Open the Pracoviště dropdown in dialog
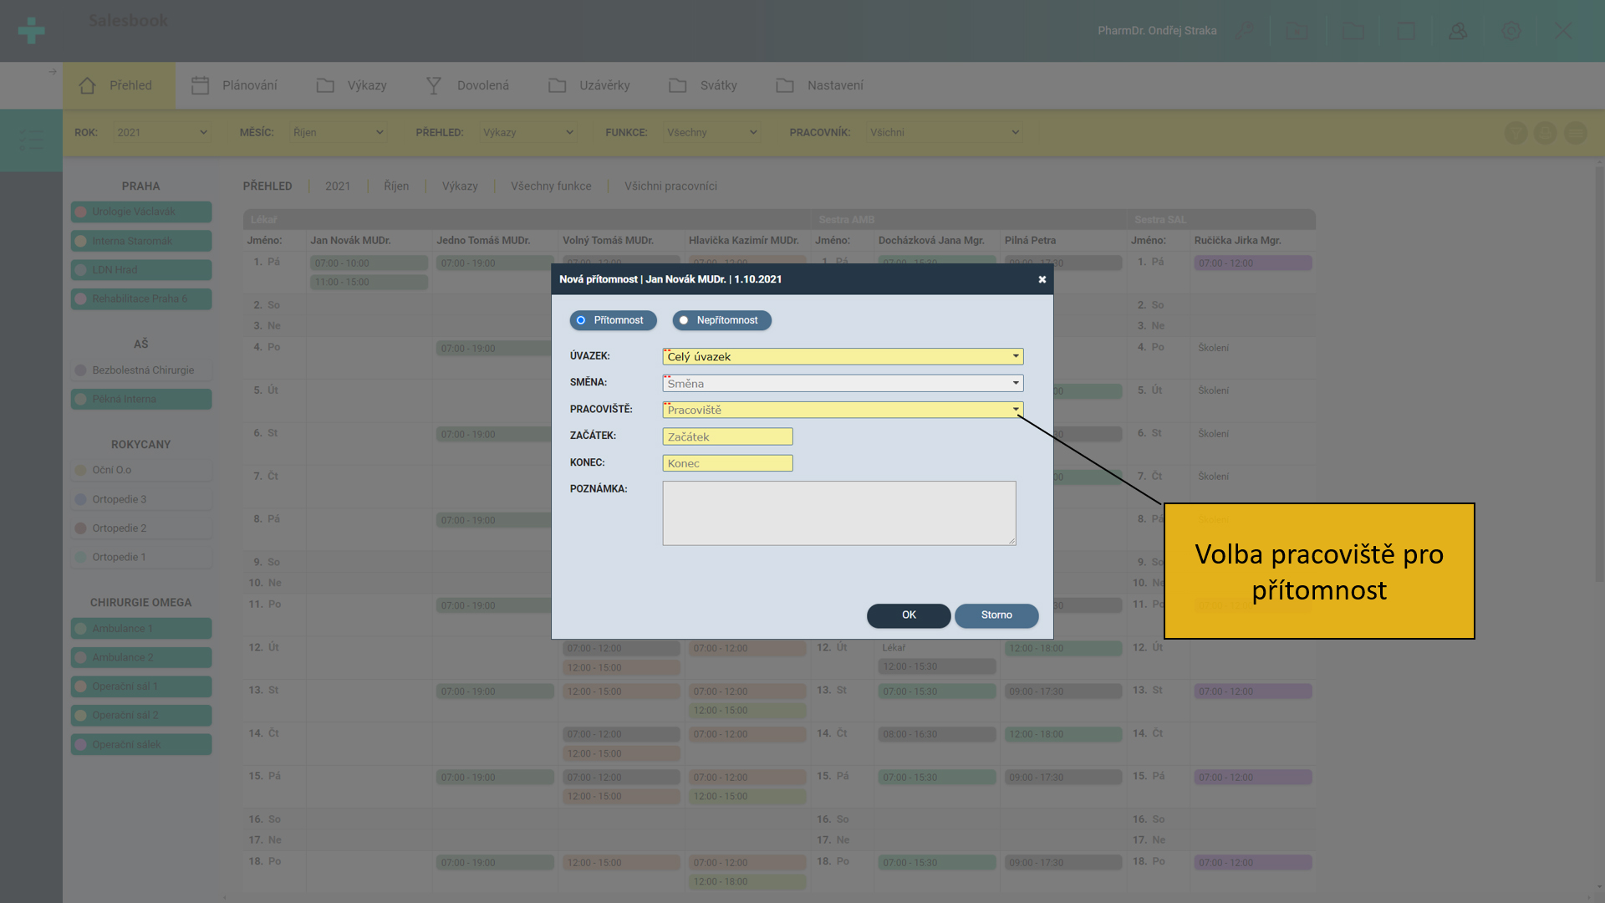Image resolution: width=1605 pixels, height=903 pixels. point(842,410)
